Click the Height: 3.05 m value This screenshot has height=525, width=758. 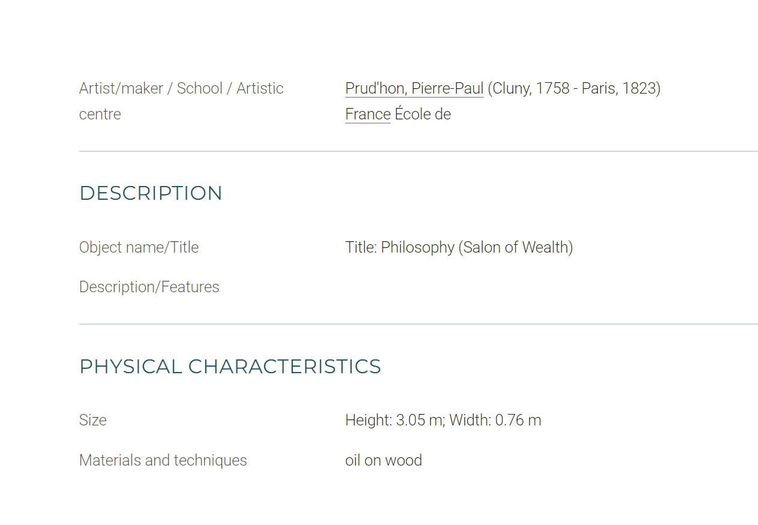pos(395,420)
